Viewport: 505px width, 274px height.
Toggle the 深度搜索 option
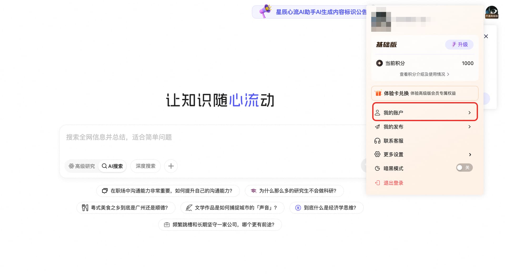click(145, 166)
